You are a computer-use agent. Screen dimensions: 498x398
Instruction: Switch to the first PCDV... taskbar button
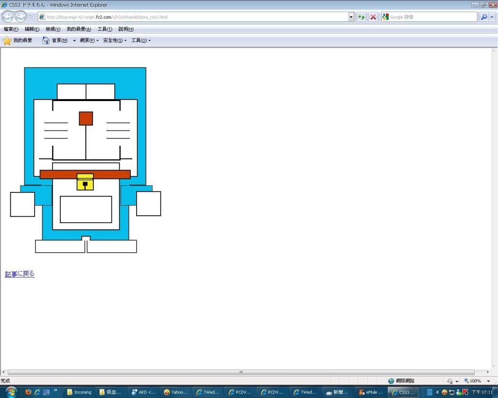pos(241,392)
